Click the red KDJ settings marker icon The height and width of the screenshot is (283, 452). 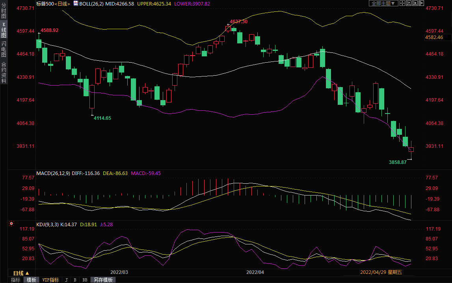click(x=11, y=224)
